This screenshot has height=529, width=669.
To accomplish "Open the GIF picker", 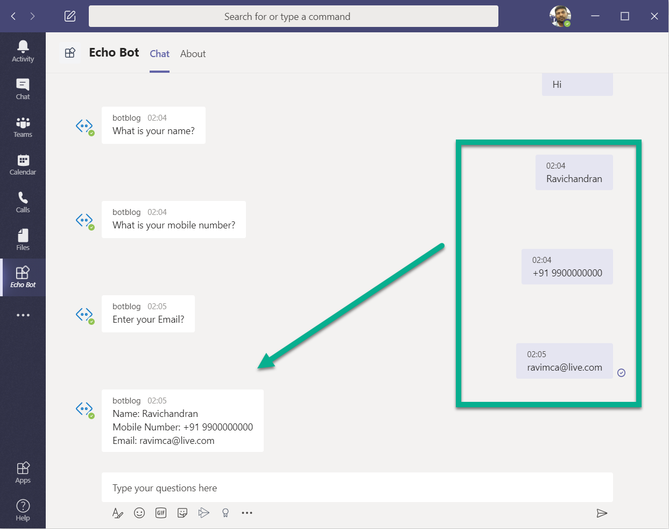I will (x=161, y=513).
